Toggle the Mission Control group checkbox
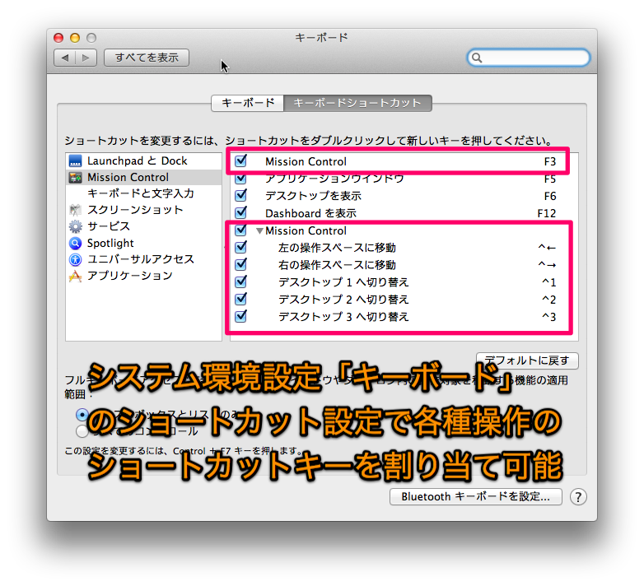644x586 pixels. pos(241,230)
